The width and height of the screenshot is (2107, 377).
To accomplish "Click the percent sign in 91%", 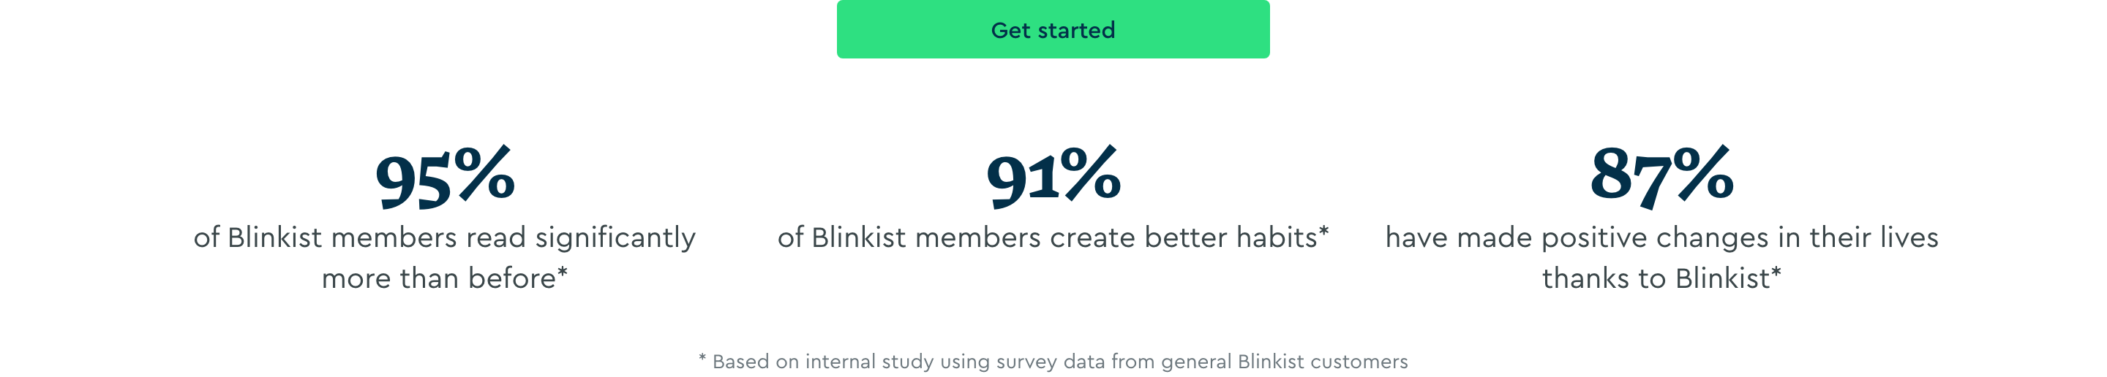I will [x=1091, y=172].
